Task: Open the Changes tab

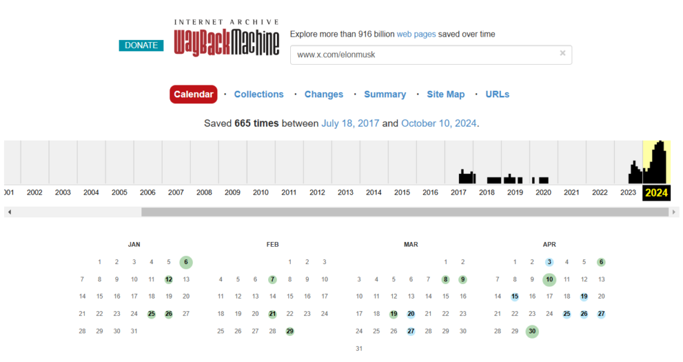Action: (323, 95)
